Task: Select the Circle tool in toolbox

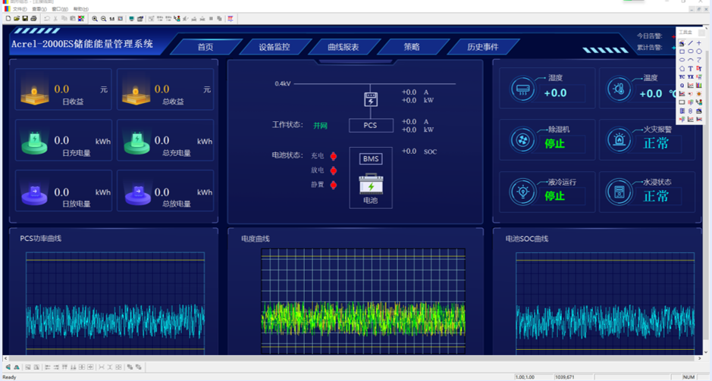Action: [699, 52]
